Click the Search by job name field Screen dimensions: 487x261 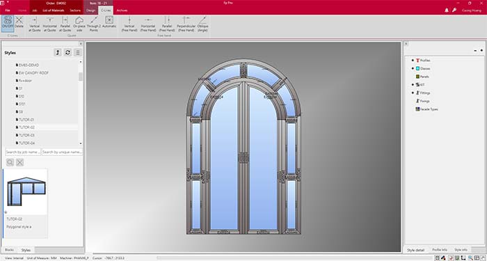tap(23, 152)
